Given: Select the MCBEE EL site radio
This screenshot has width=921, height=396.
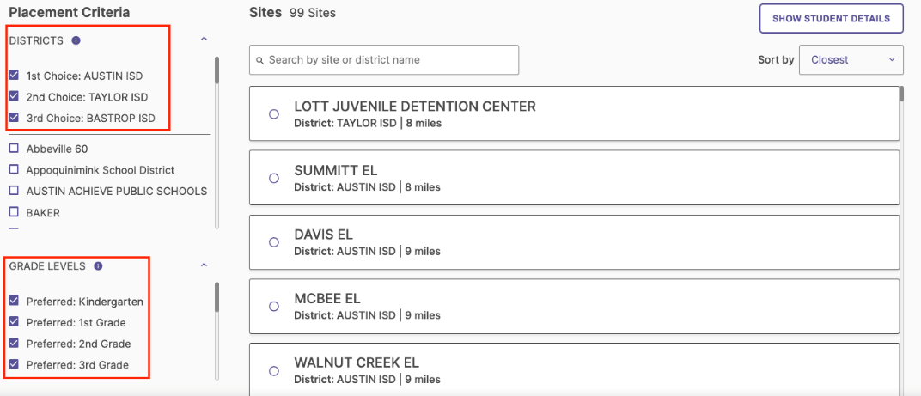Looking at the screenshot, I should tap(274, 306).
